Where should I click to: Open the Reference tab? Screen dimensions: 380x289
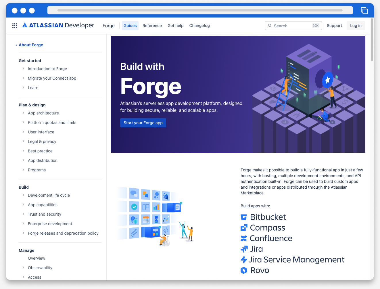tap(152, 26)
